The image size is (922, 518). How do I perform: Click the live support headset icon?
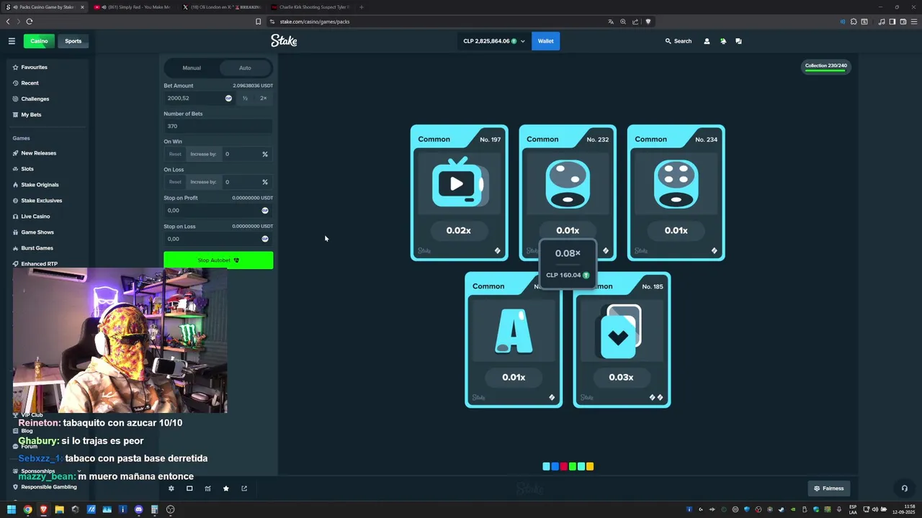coord(905,489)
